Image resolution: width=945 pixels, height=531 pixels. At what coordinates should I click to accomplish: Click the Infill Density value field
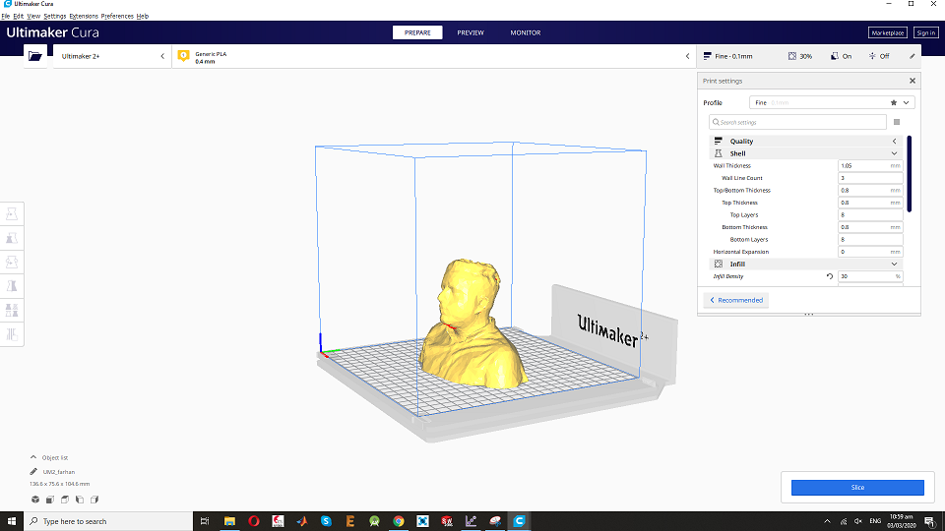tap(870, 276)
